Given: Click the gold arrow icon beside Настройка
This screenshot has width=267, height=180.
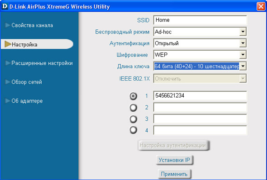Looking at the screenshot, I should (x=8, y=44).
